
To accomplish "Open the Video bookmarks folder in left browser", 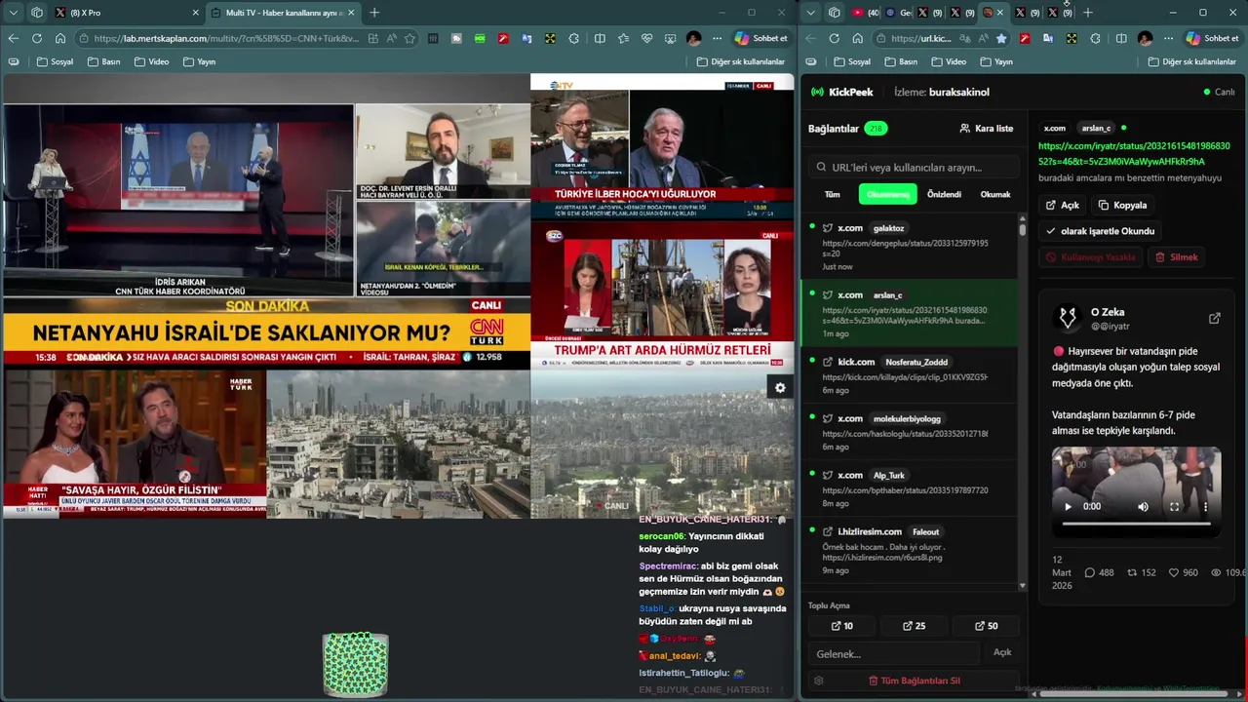I will [x=151, y=61].
